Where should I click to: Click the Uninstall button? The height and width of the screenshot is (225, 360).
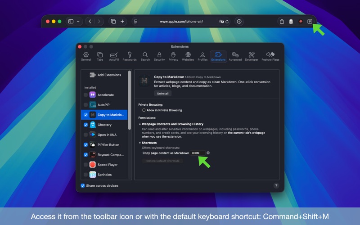(162, 94)
